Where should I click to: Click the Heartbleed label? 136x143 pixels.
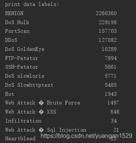point(20,138)
